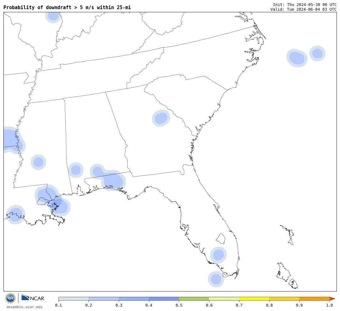Click the colorbar label 0.1
This screenshot has height=311, width=340.
(x=59, y=305)
